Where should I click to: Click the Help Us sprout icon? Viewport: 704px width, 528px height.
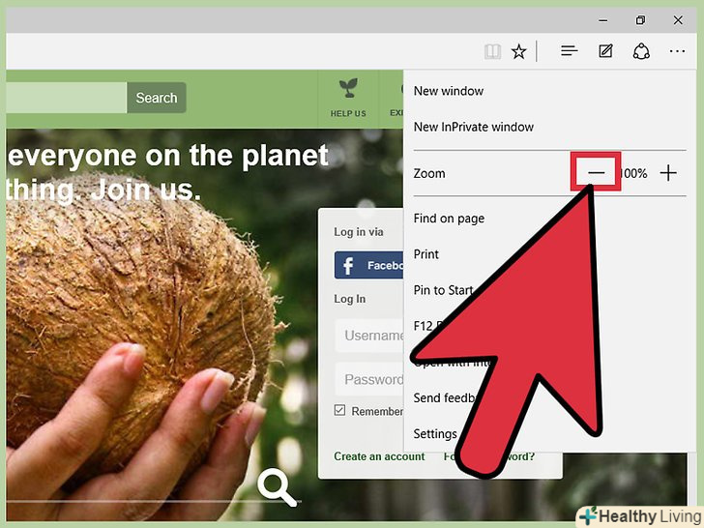(348, 88)
